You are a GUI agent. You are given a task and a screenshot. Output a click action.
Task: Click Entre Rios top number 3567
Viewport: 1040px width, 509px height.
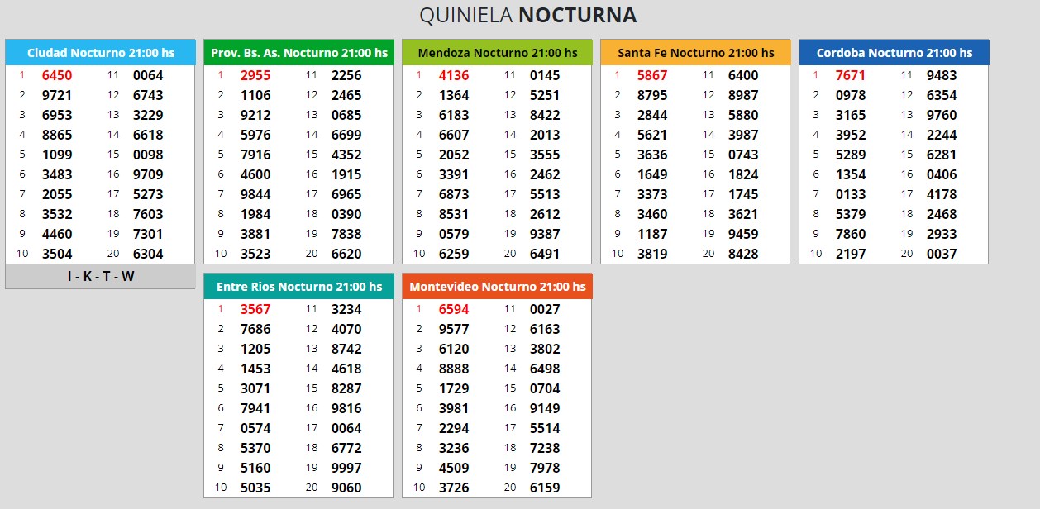[x=255, y=309]
